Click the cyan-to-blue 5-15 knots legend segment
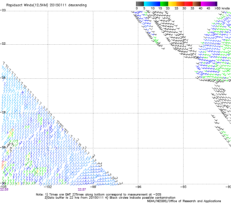The image size is (231, 203). pos(152,4)
